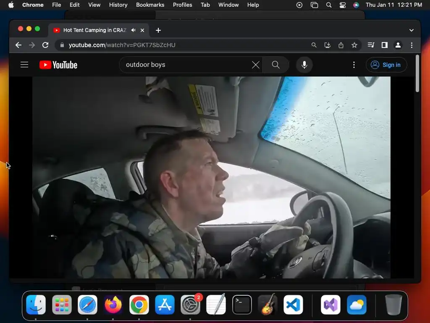
Task: Open the Profiles menu
Action: click(182, 5)
